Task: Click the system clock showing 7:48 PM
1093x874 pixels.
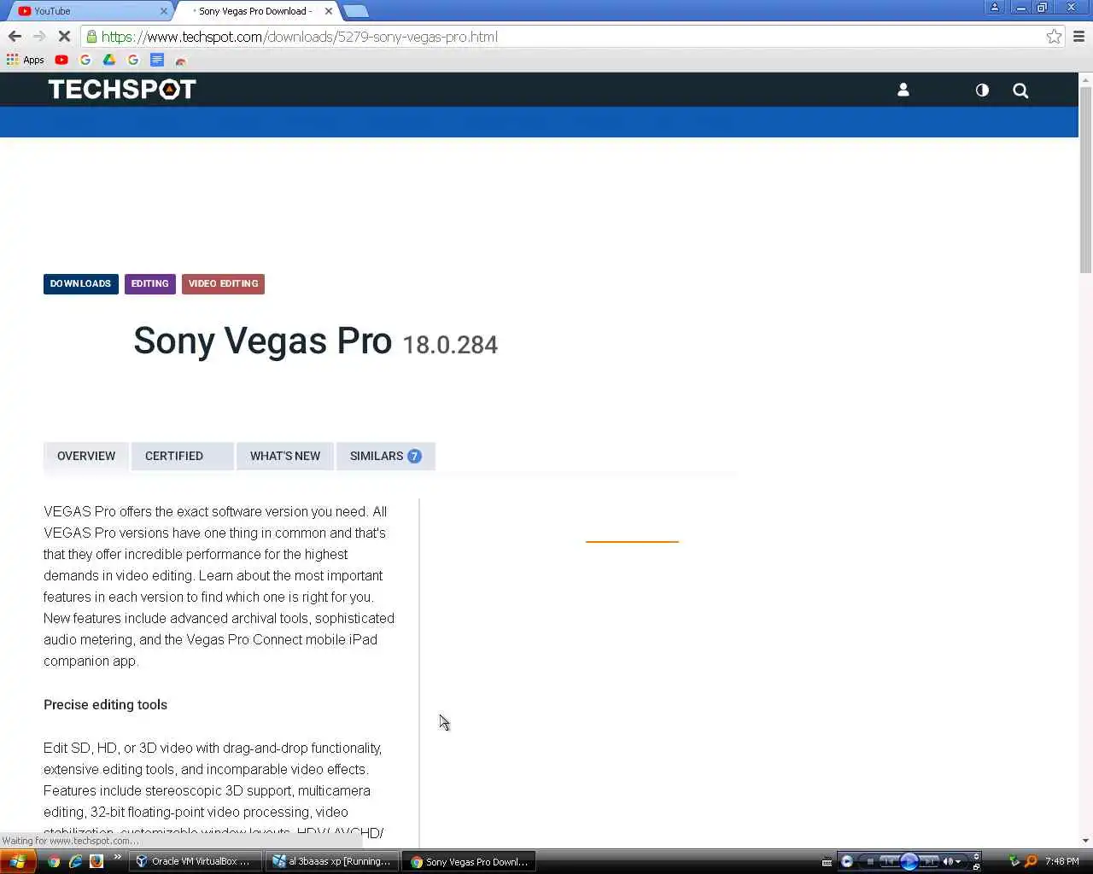Action: click(x=1062, y=861)
